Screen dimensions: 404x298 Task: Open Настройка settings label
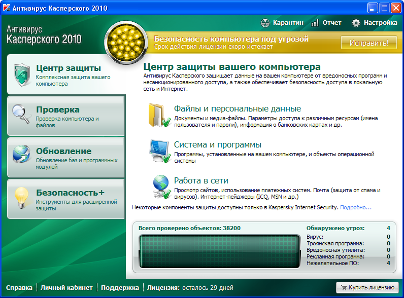click(x=381, y=23)
